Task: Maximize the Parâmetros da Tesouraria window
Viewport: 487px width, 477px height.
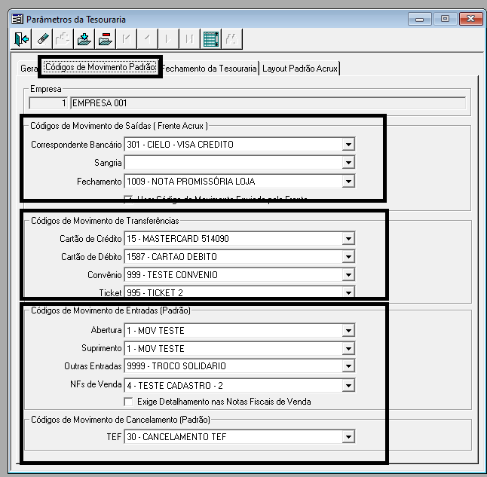Action: [x=445, y=20]
